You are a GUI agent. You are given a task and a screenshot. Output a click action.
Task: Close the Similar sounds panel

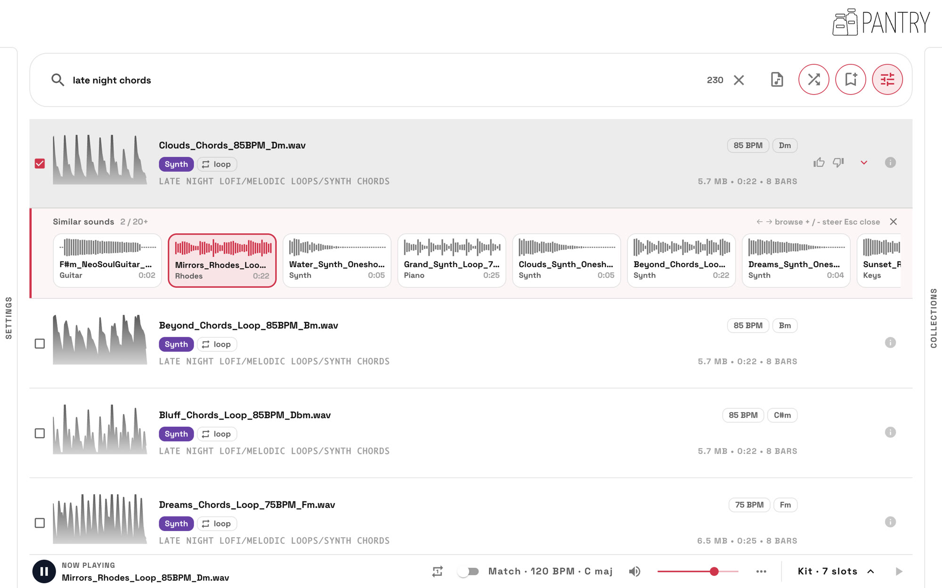tap(893, 222)
